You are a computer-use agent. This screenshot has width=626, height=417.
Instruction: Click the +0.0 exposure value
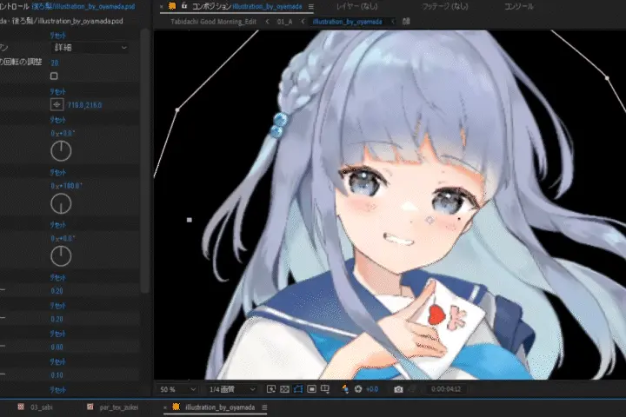click(372, 389)
